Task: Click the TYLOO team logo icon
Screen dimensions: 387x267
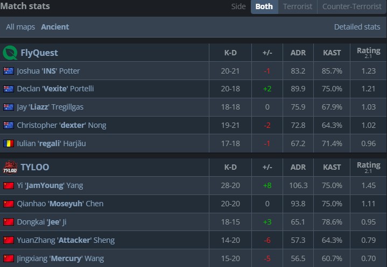Action: pyautogui.click(x=10, y=168)
